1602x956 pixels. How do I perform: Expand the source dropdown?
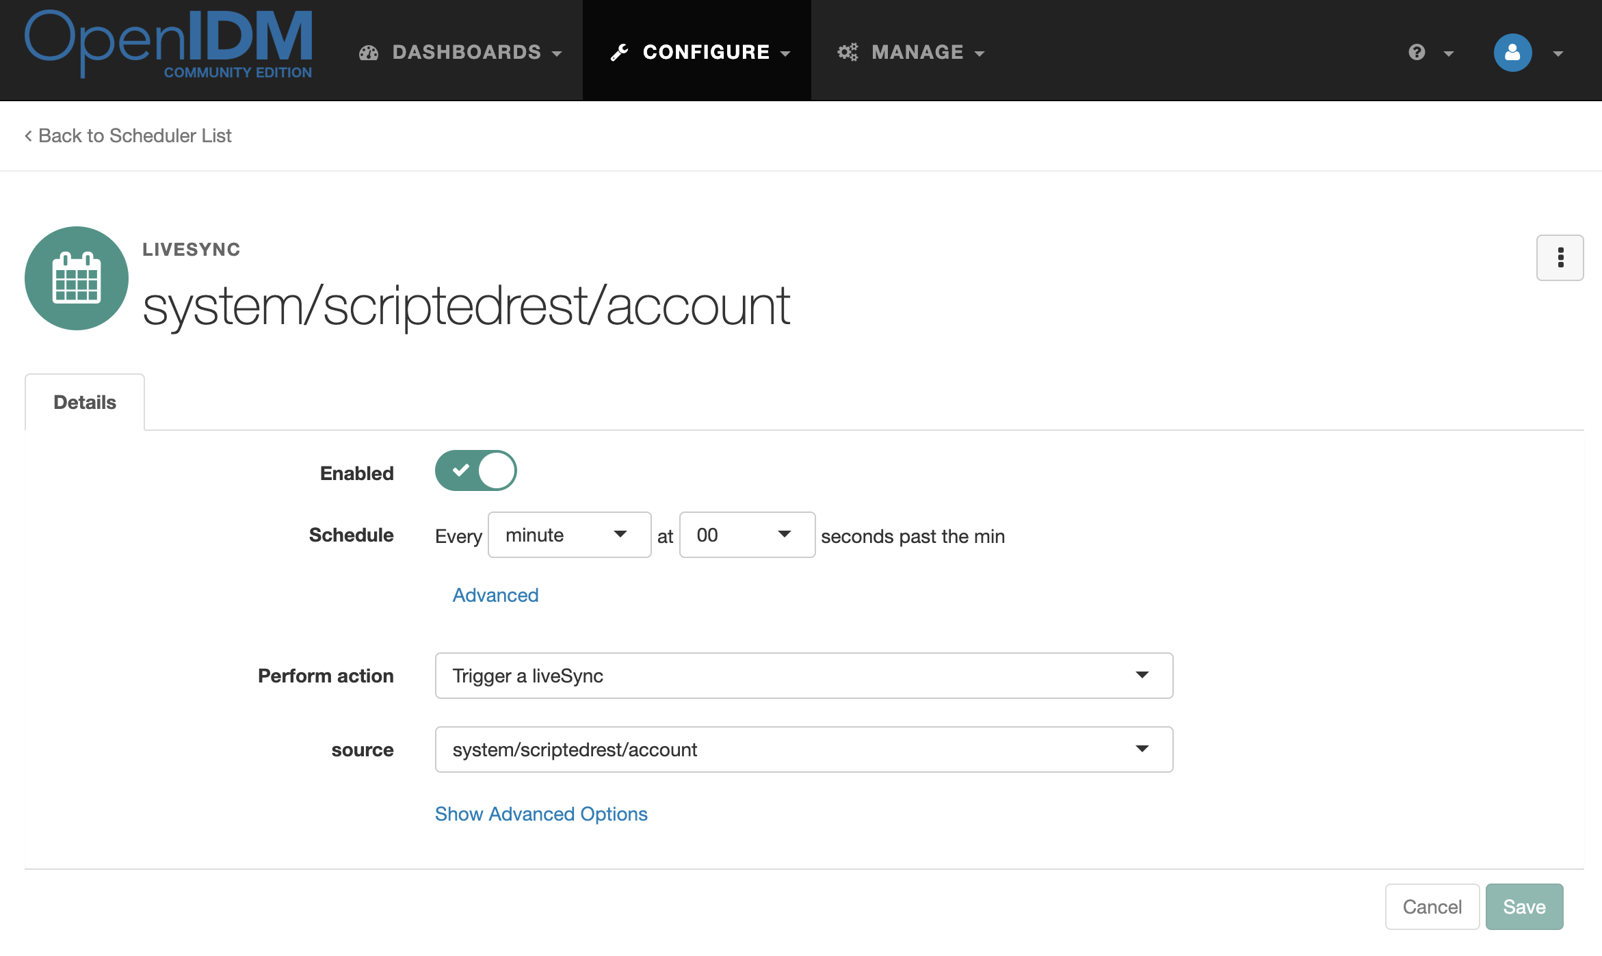804,749
